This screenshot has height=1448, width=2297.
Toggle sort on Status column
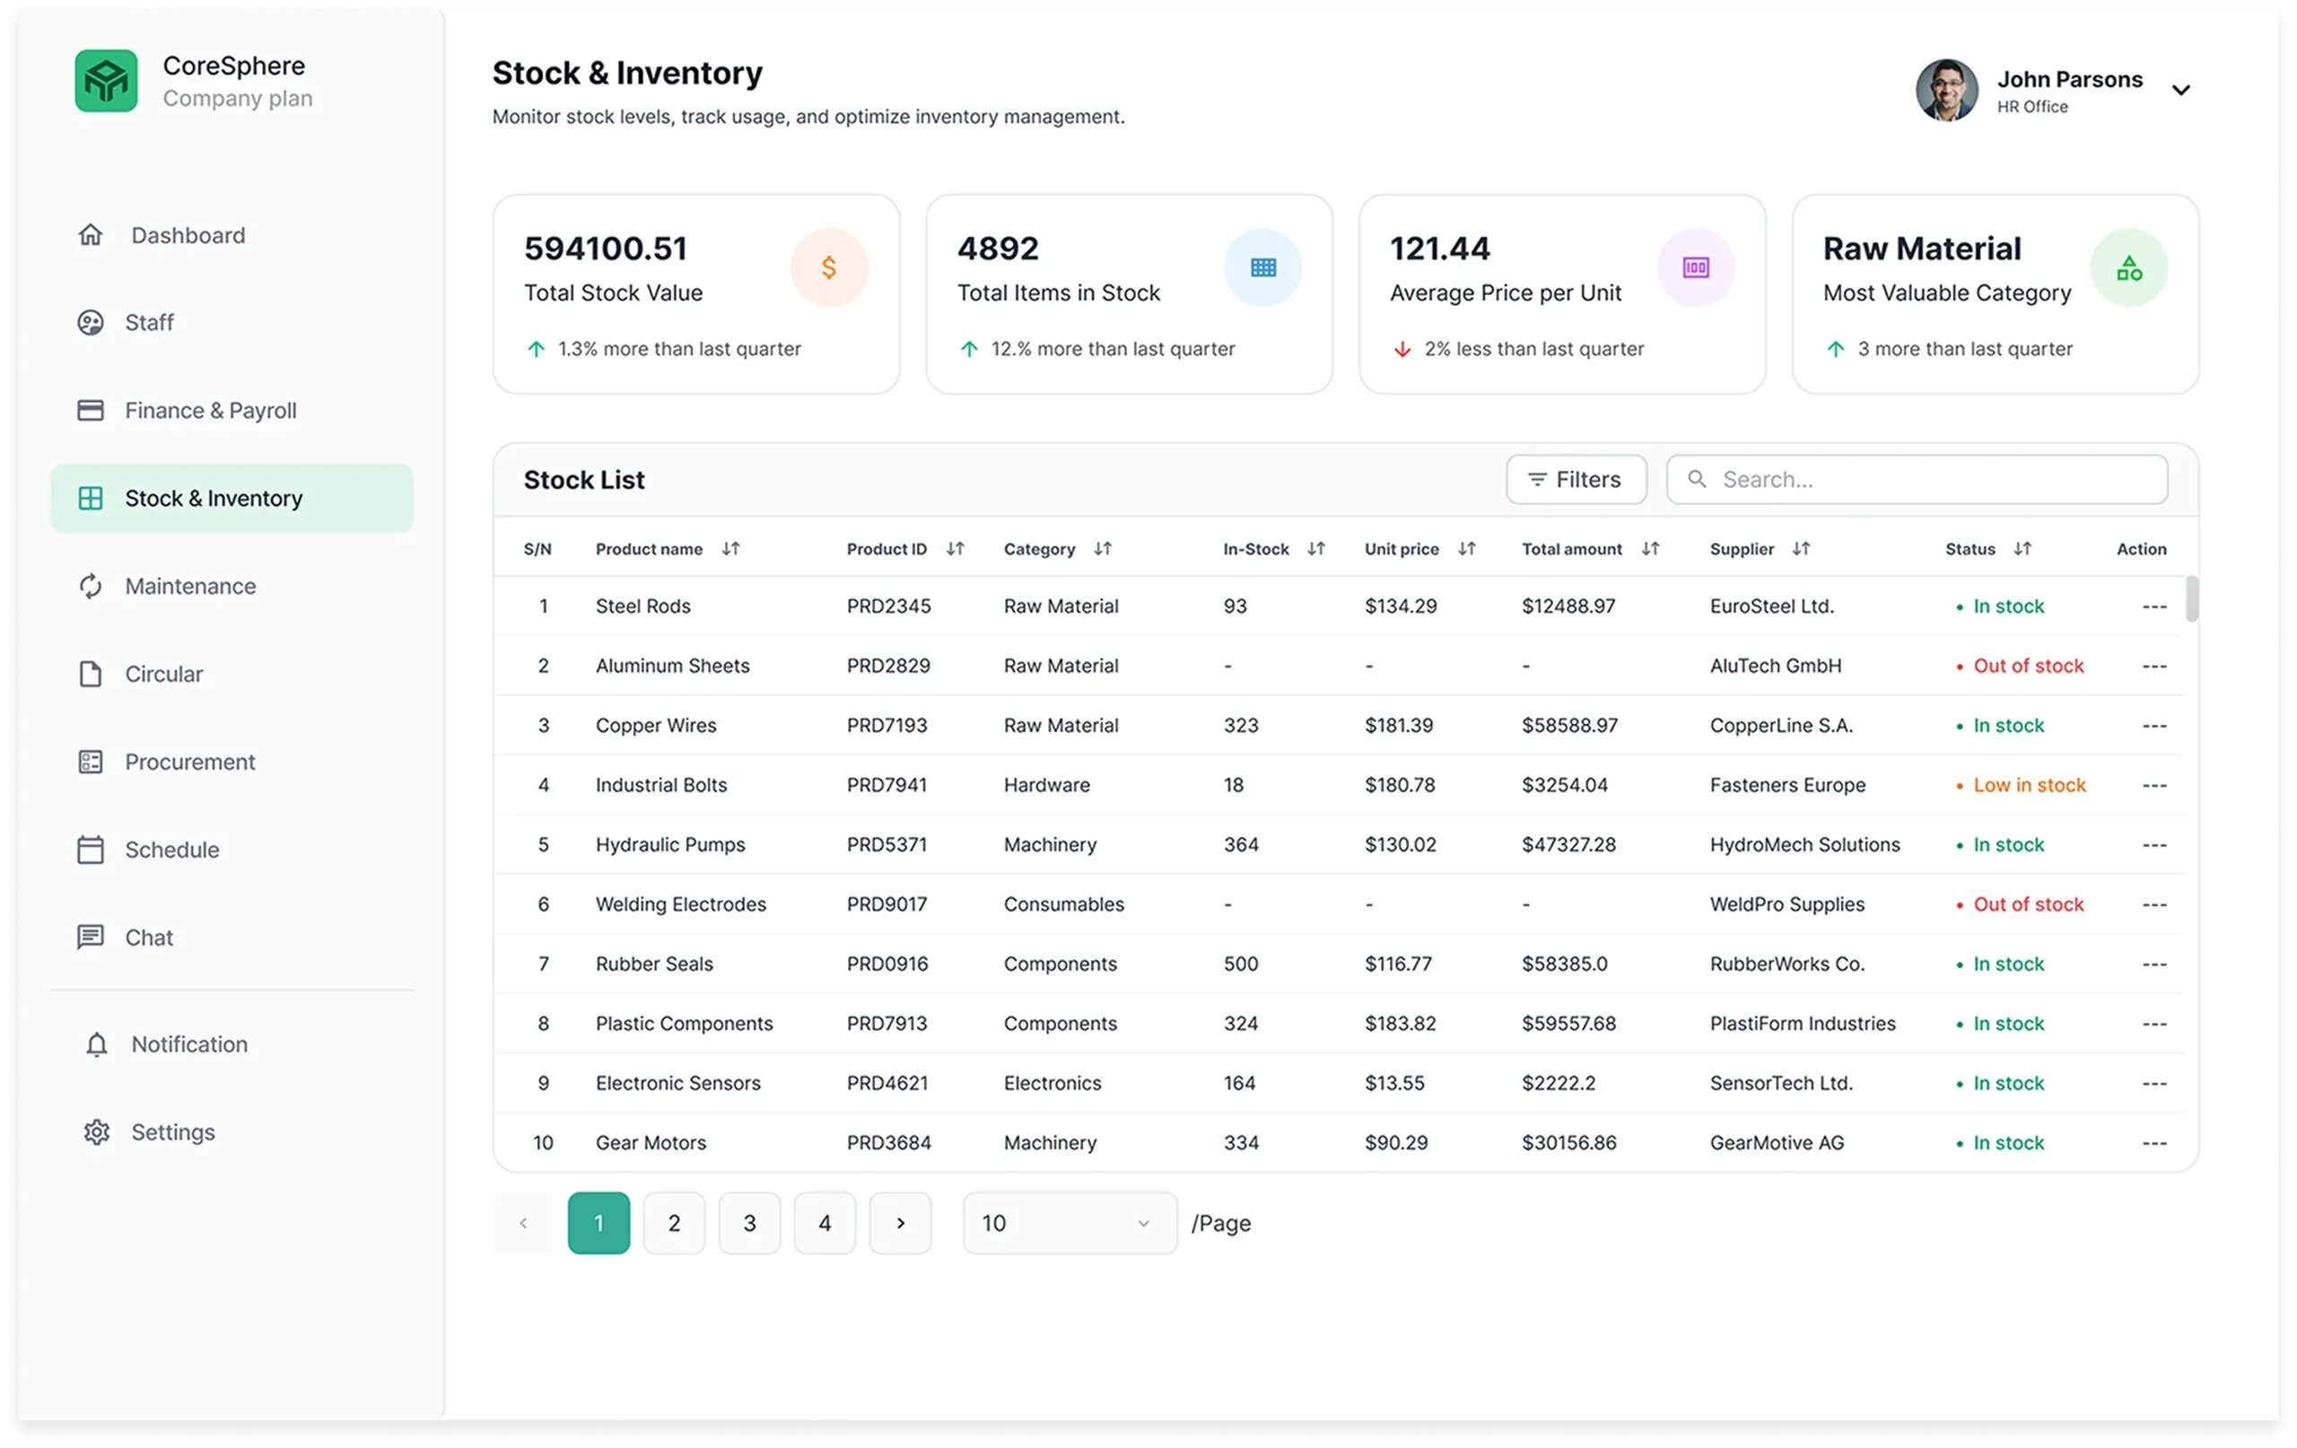2022,548
